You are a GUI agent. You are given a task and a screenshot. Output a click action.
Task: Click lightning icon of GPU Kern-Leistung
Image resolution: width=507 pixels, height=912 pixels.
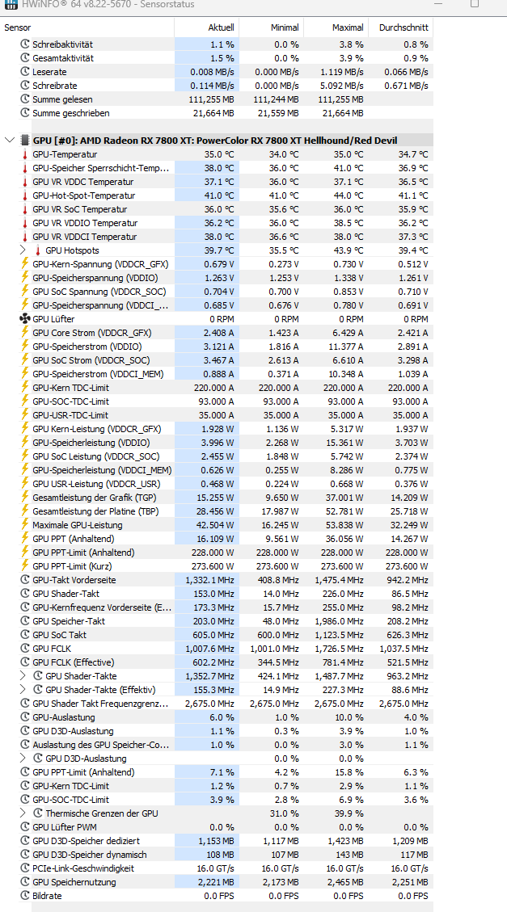tap(25, 429)
